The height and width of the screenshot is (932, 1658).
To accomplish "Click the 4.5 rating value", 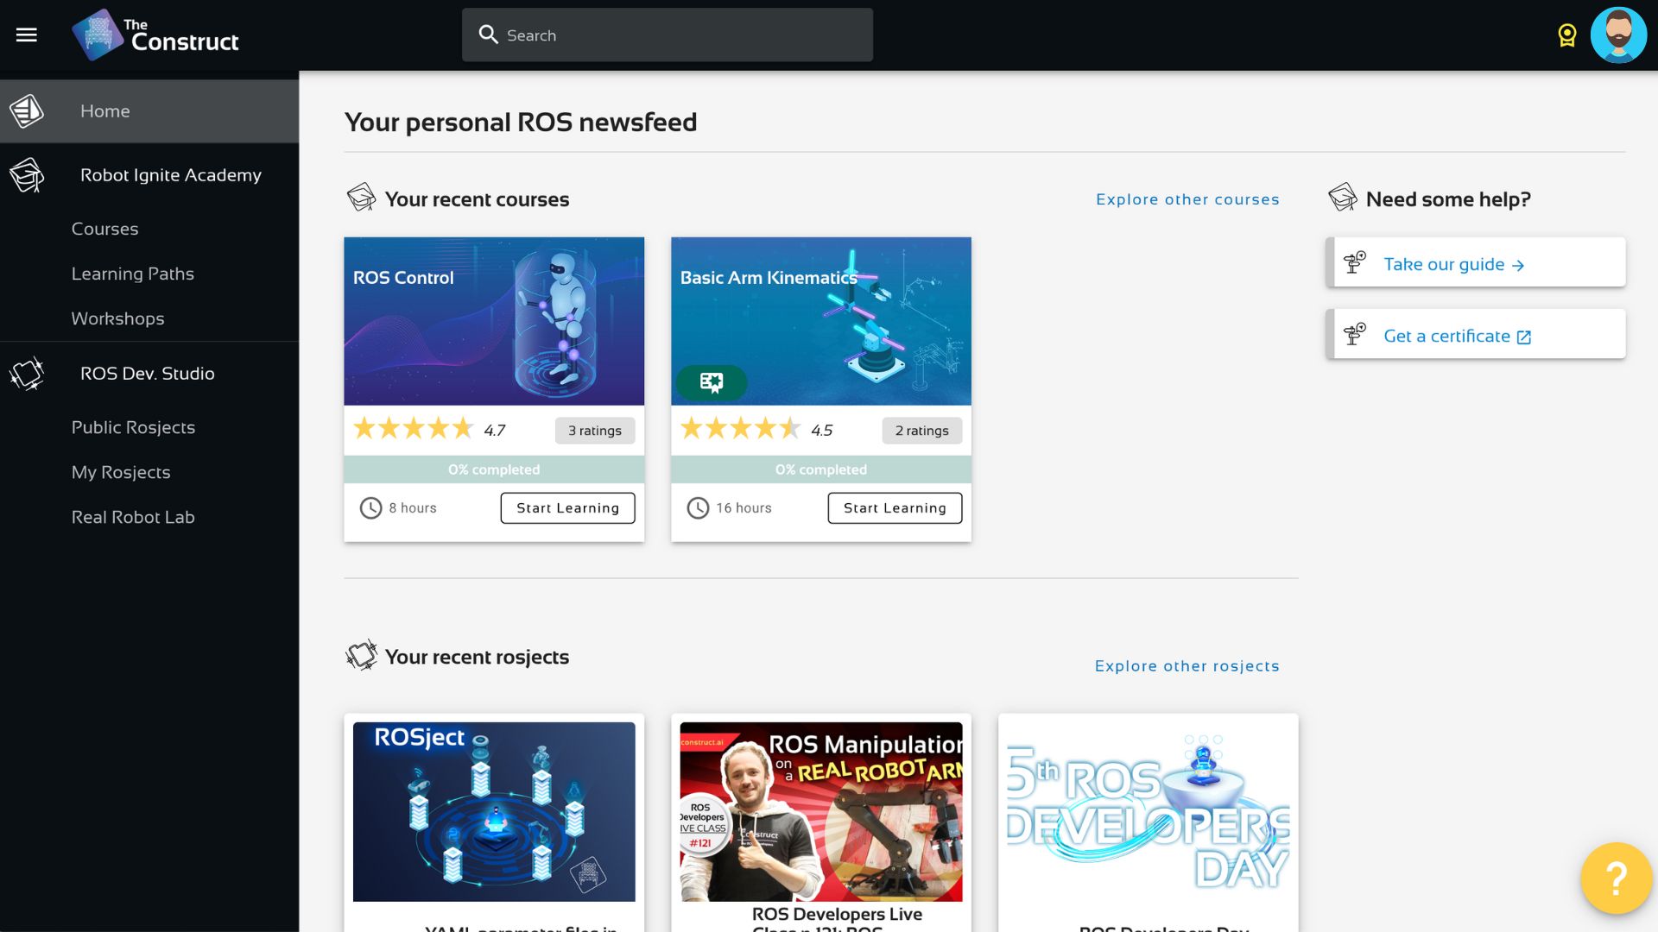I will (822, 431).
